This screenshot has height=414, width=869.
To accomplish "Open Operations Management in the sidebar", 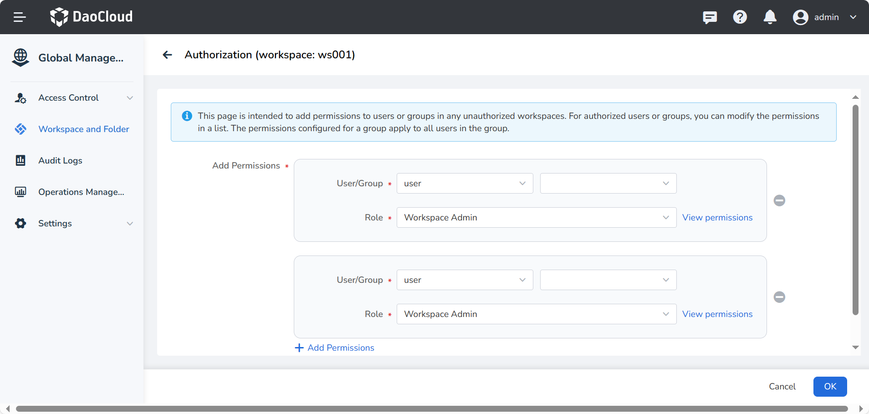I will [x=81, y=192].
